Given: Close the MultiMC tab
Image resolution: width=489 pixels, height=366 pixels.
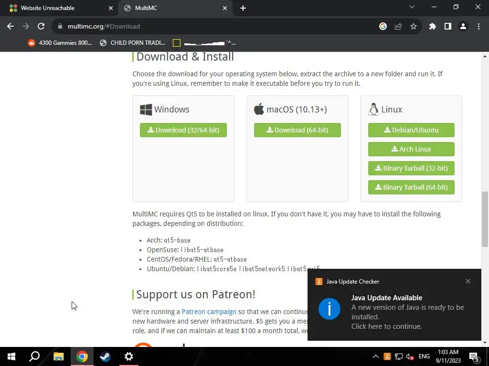Looking at the screenshot, I should click(x=224, y=9).
